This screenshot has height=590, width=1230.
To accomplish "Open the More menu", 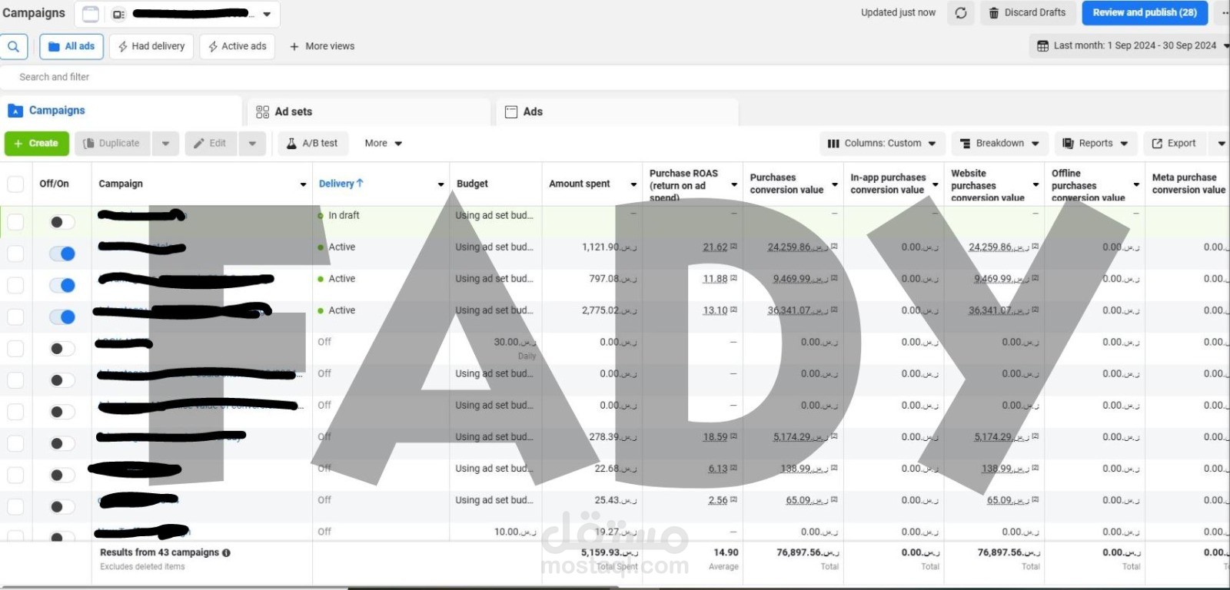I will (383, 144).
